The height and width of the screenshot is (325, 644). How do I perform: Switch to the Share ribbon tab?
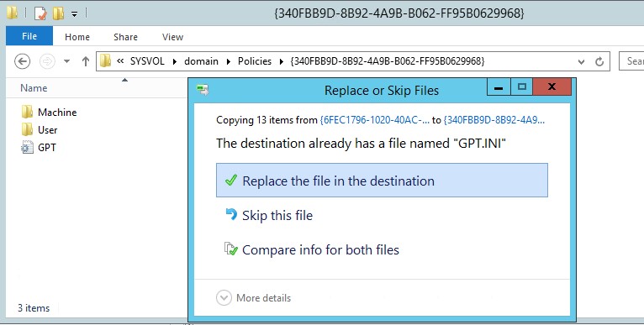click(125, 37)
